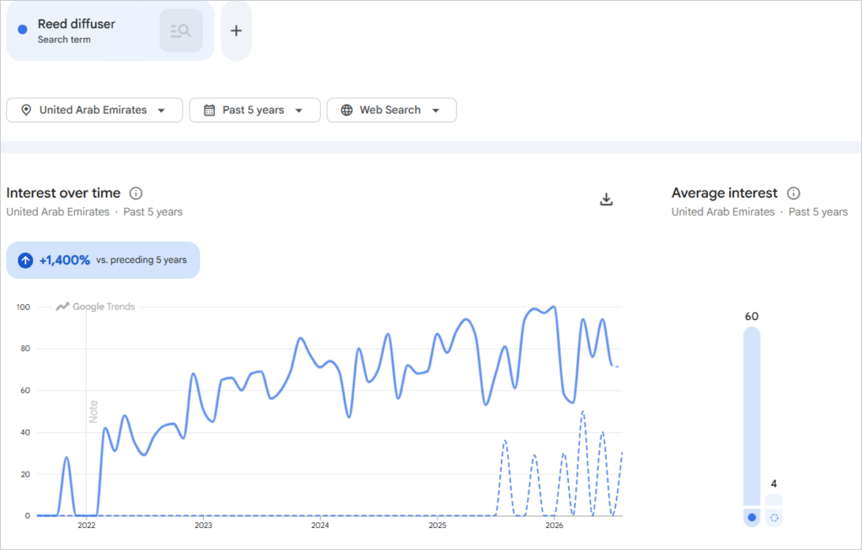Click the calendar icon in date filter
Viewport: 862px width, 550px height.
(x=210, y=110)
